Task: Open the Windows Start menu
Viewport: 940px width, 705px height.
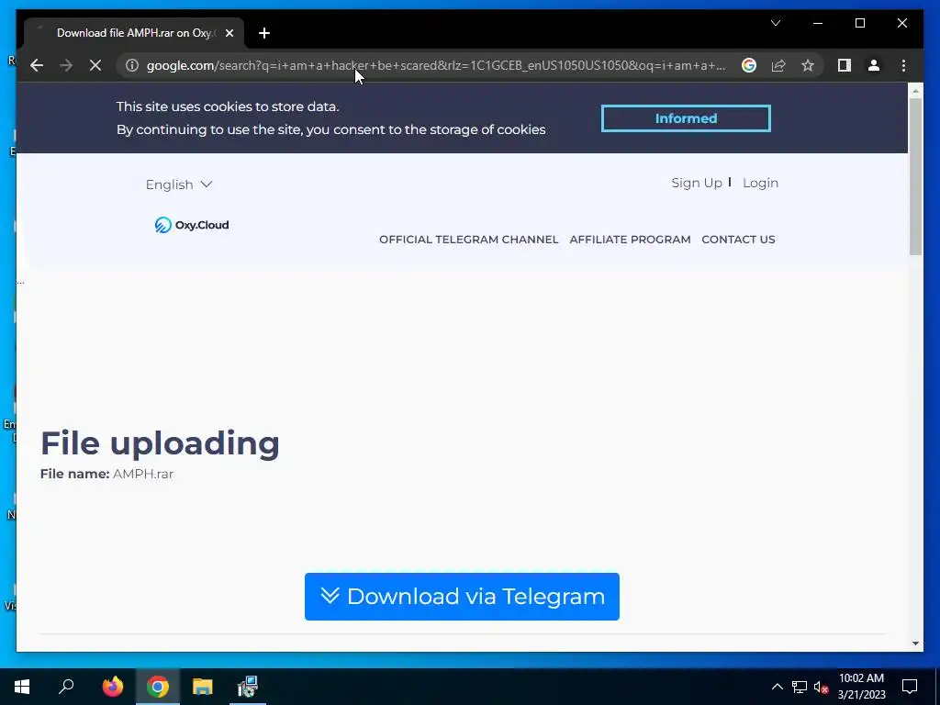Action: tap(22, 687)
